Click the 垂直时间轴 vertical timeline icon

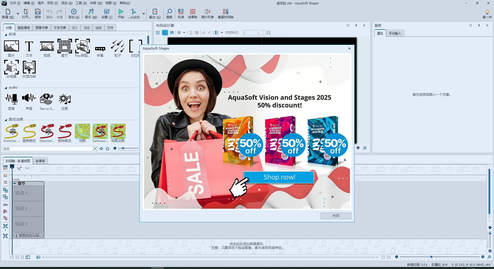coord(226,13)
